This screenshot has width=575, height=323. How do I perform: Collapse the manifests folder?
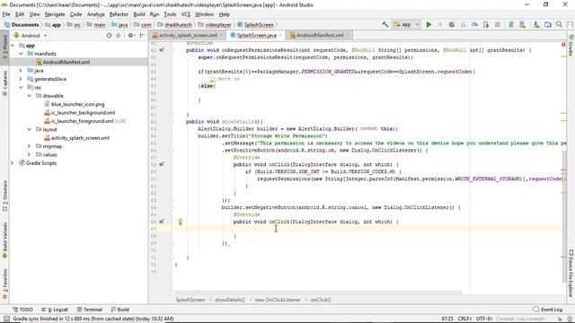pos(21,54)
